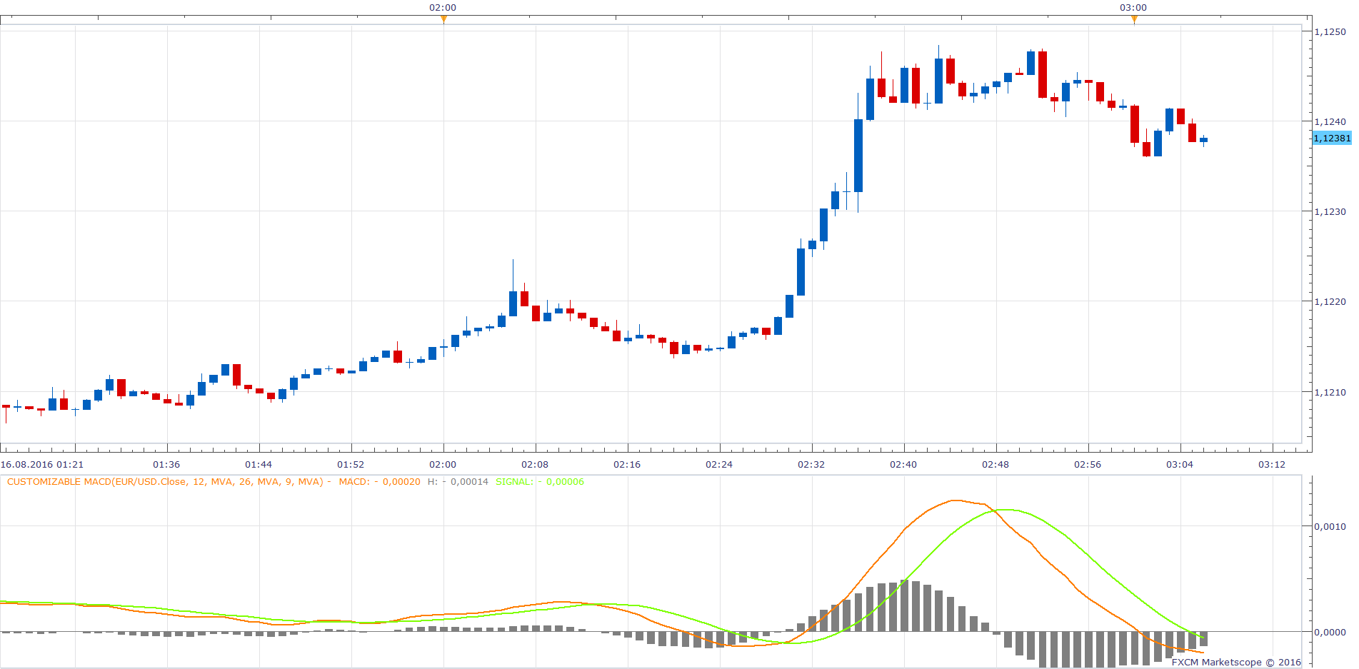1359x669 pixels.
Task: Click the 01:36 time axis label
Action: click(166, 464)
